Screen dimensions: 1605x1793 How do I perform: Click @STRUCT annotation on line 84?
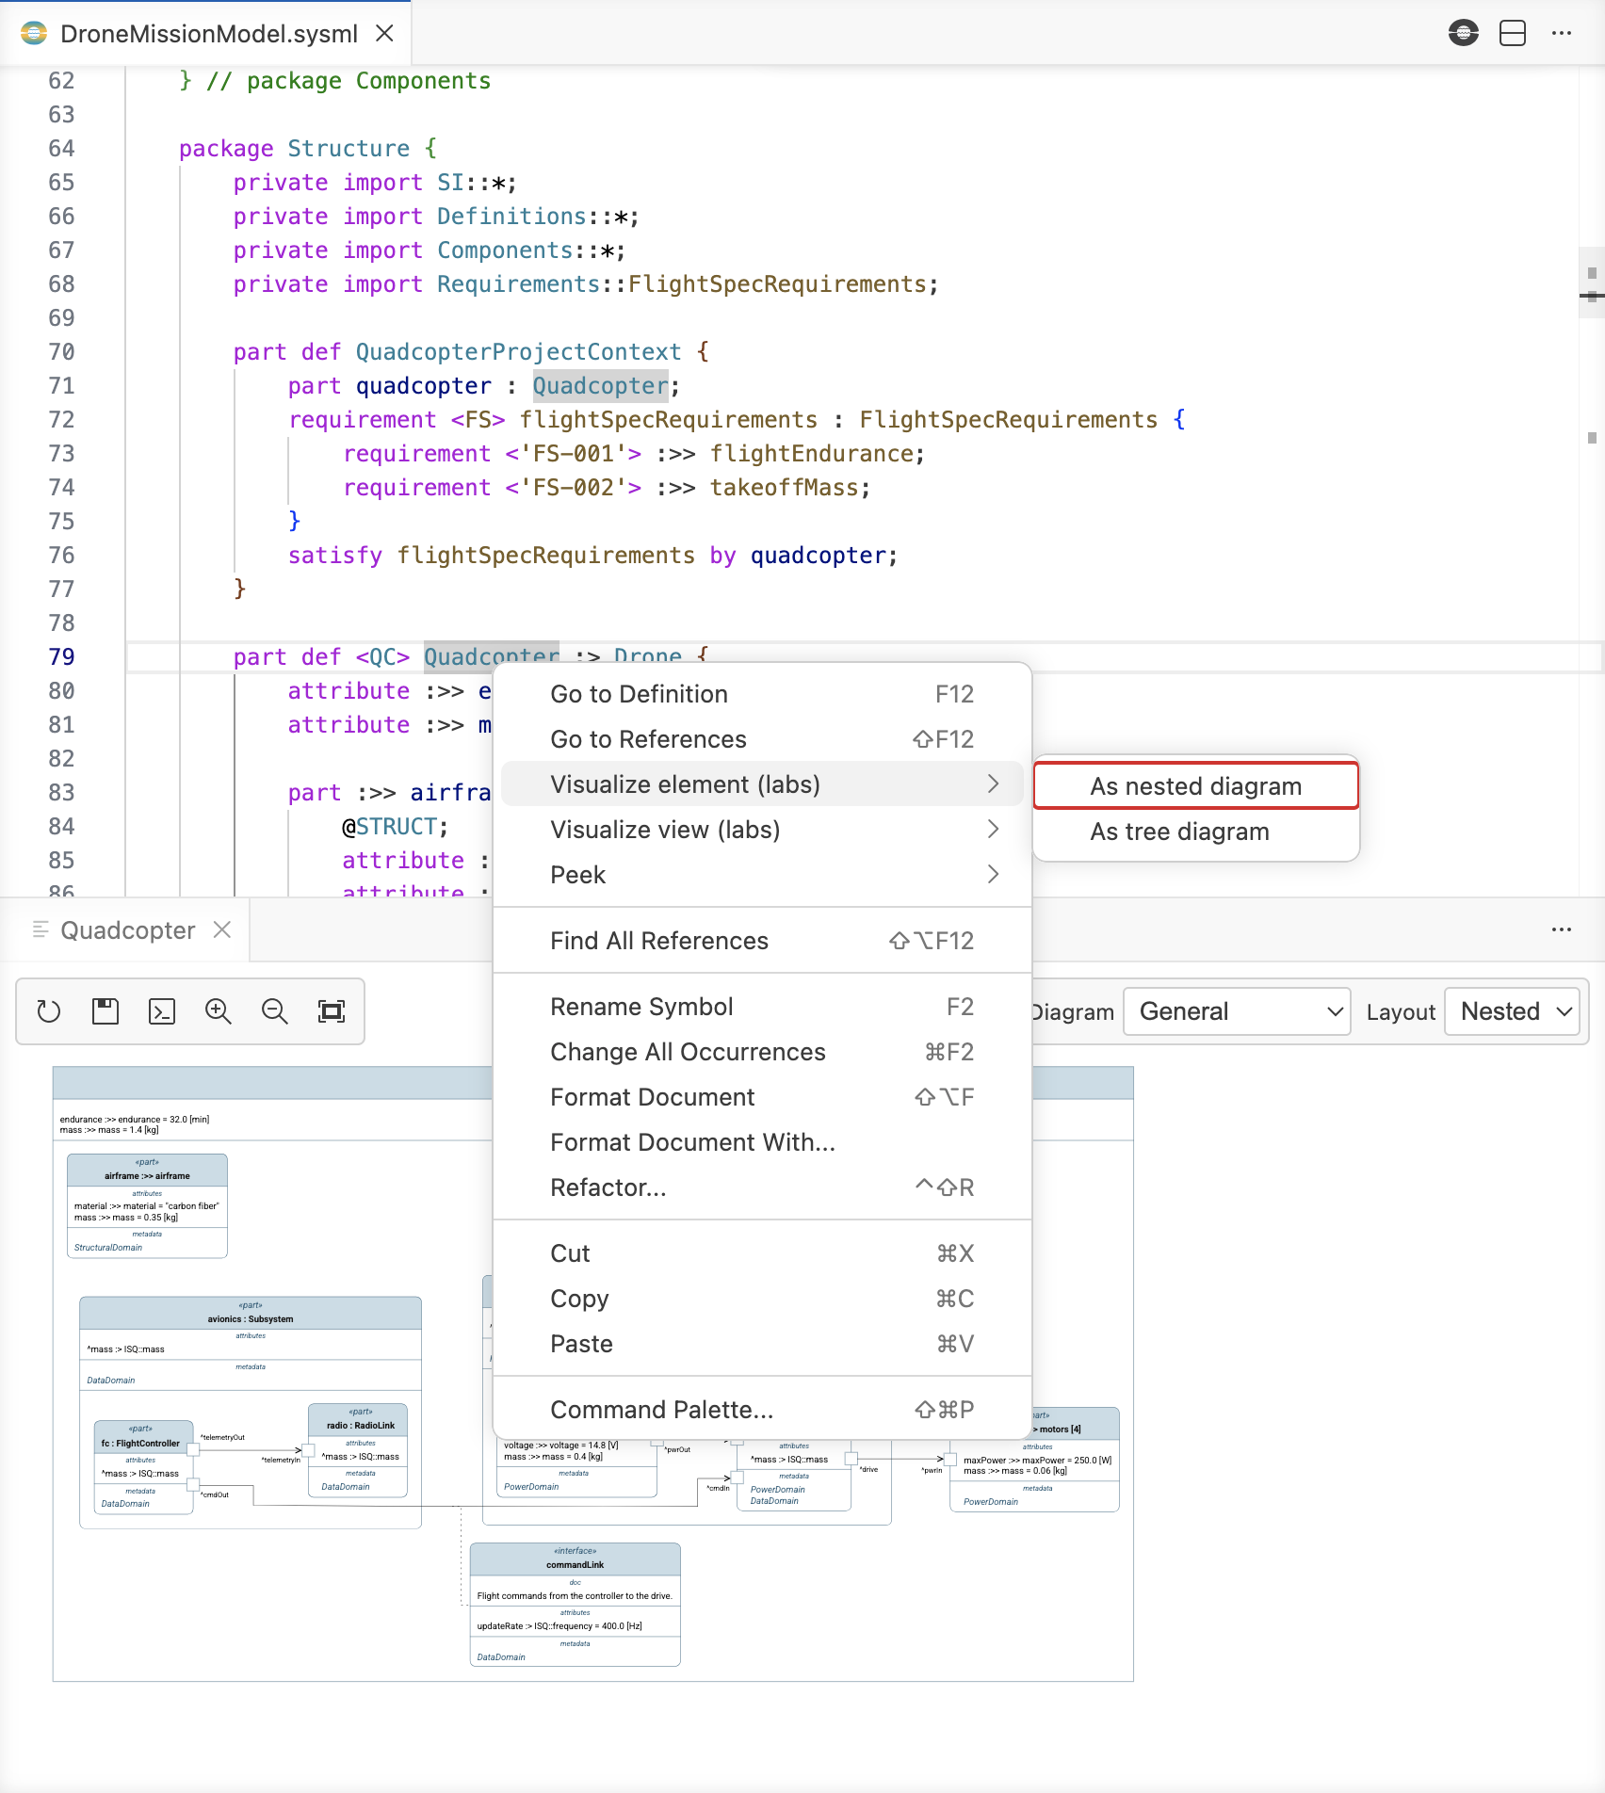(395, 826)
